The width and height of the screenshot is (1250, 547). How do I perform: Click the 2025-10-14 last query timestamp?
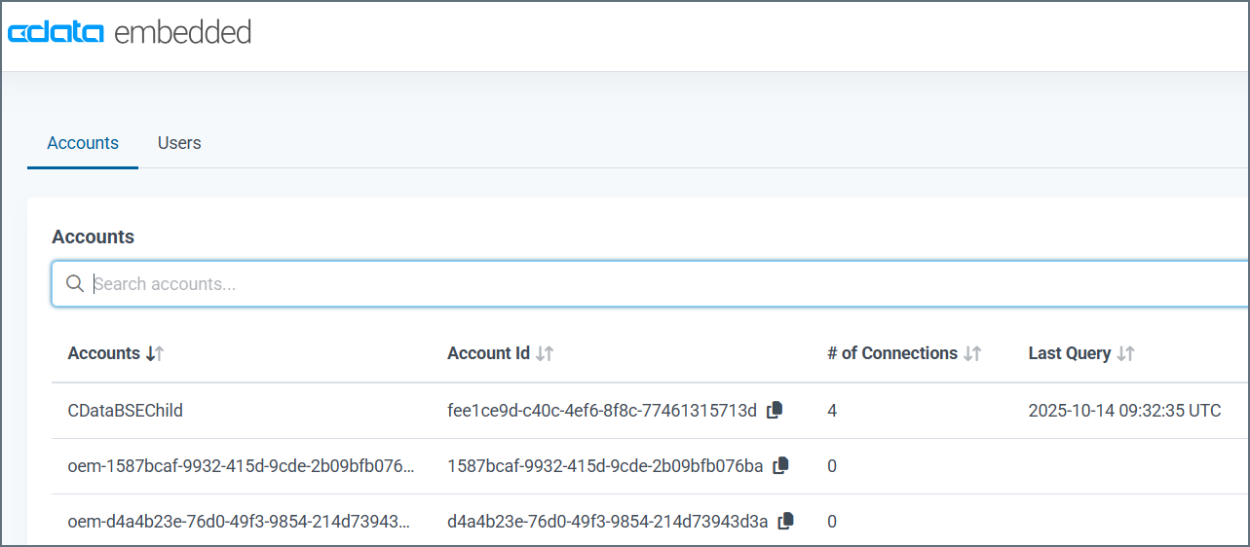(x=1124, y=411)
